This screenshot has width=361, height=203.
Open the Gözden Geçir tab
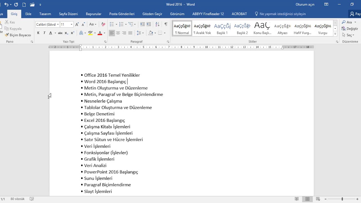[152, 14]
